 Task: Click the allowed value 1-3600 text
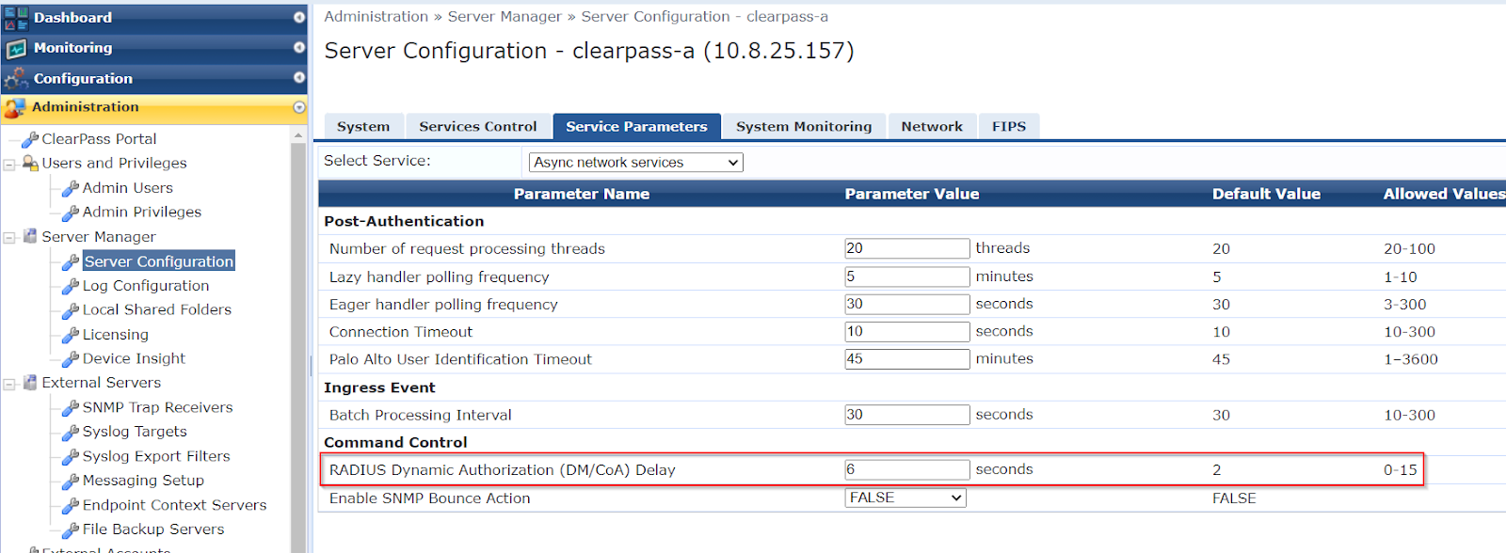coord(1411,359)
